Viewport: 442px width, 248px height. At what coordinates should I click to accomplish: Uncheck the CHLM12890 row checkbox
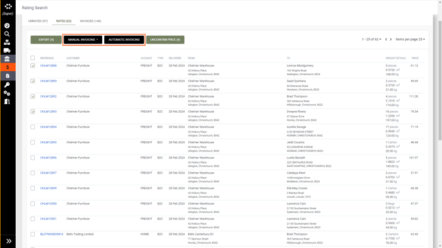click(33, 81)
